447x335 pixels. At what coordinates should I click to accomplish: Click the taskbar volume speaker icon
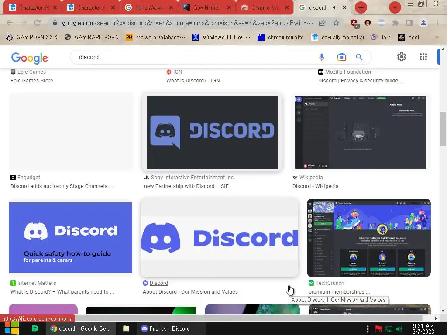click(399, 329)
